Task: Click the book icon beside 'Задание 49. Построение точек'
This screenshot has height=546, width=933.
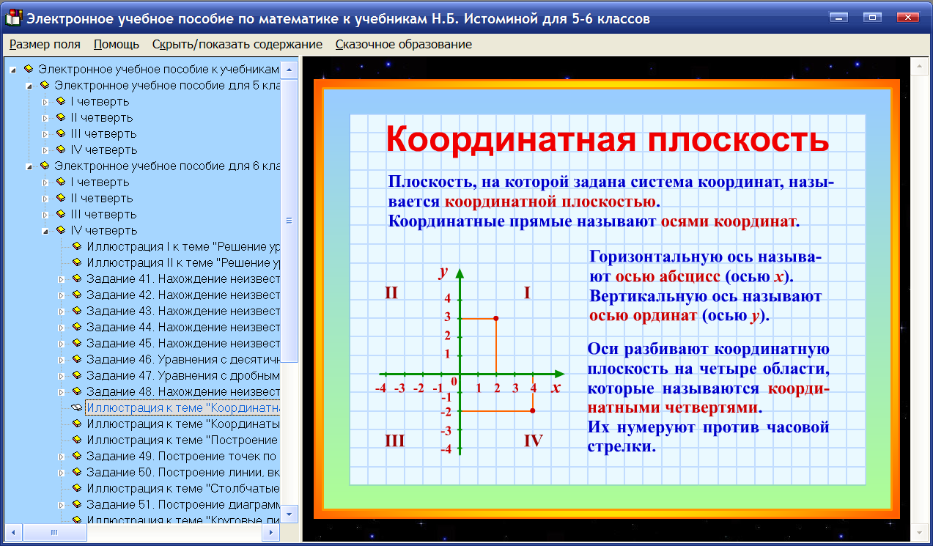Action: [x=76, y=455]
